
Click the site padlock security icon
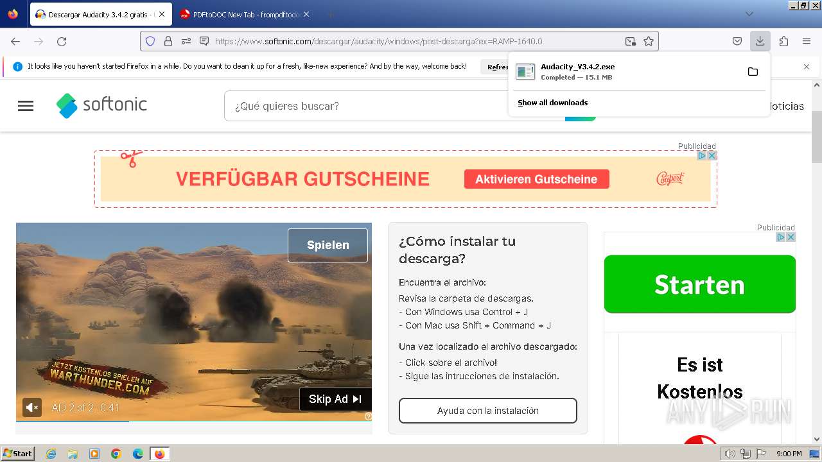(168, 41)
